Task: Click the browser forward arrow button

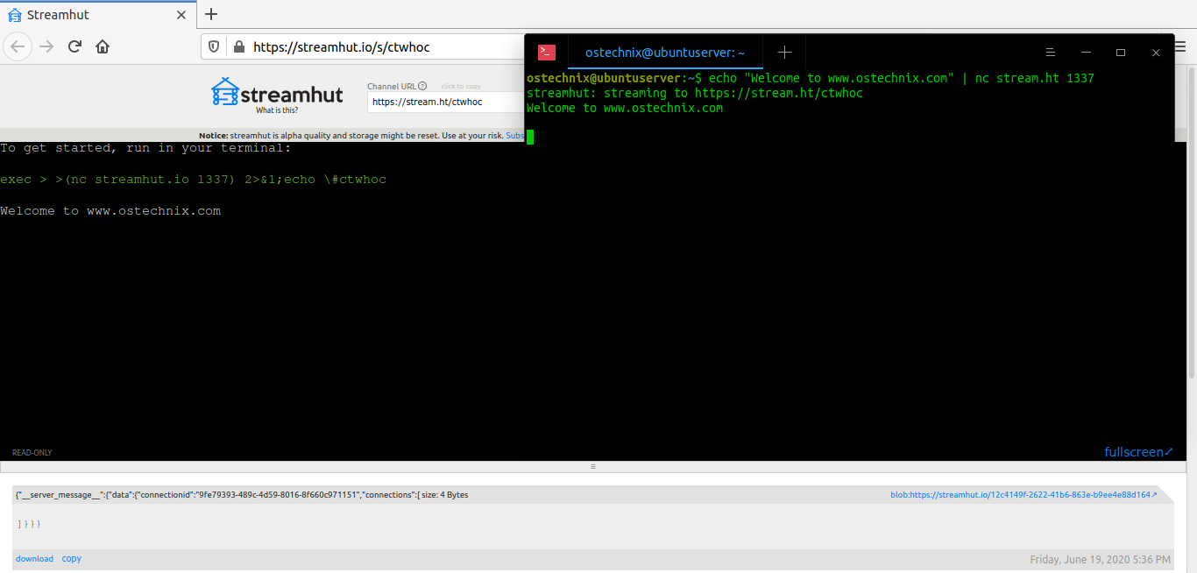Action: [46, 46]
